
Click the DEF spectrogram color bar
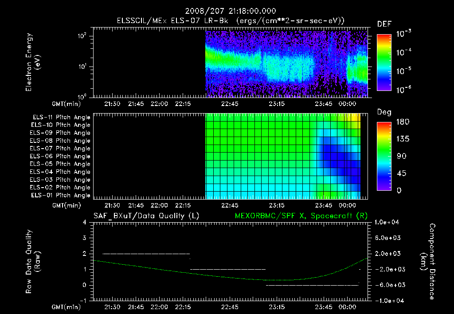coord(384,63)
